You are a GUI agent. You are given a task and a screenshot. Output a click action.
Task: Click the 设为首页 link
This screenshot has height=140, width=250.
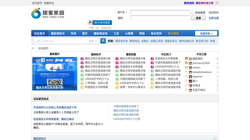pyautogui.click(x=37, y=3)
